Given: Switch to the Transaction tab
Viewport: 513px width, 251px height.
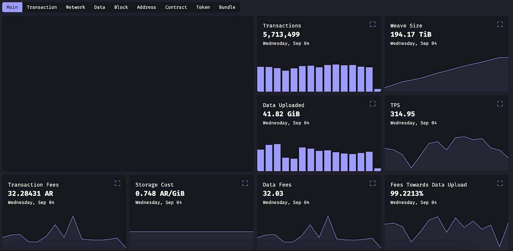Looking at the screenshot, I should (42, 7).
